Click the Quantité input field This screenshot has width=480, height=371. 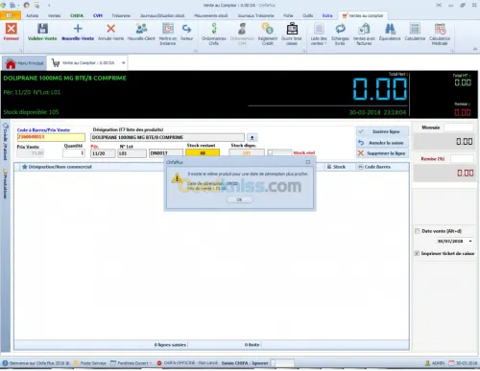(74, 153)
